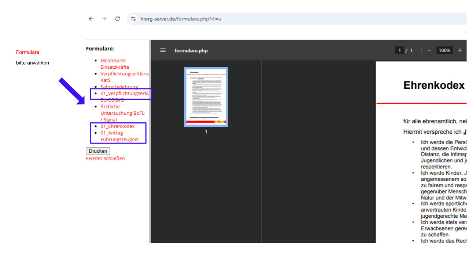Screen dimensions: 469x263
Task: Click the Fenster schließen link
Action: point(105,158)
